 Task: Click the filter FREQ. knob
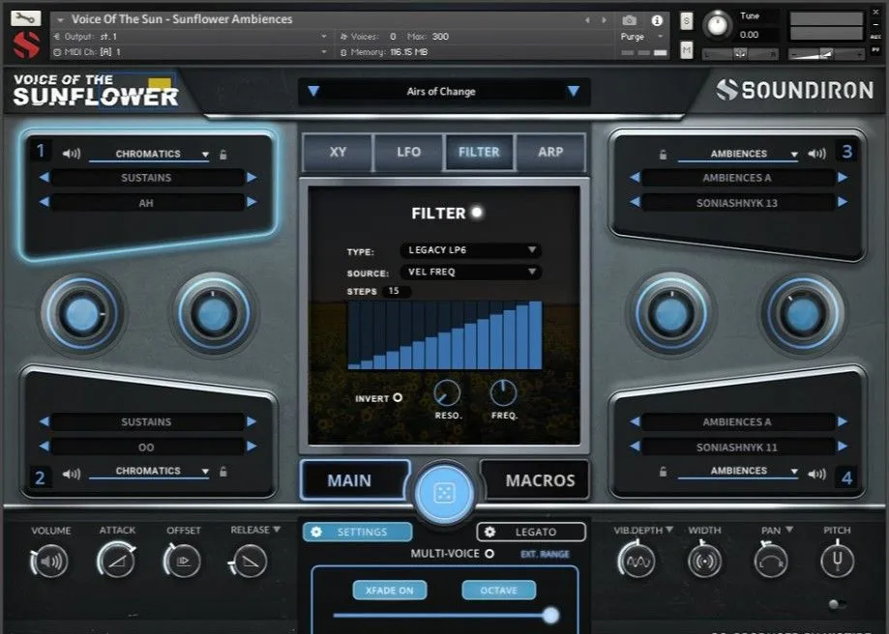503,392
